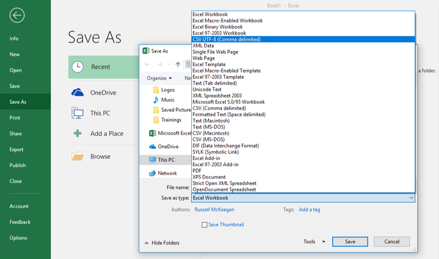Choose Excel 97-2003 Workbook type

(303, 33)
